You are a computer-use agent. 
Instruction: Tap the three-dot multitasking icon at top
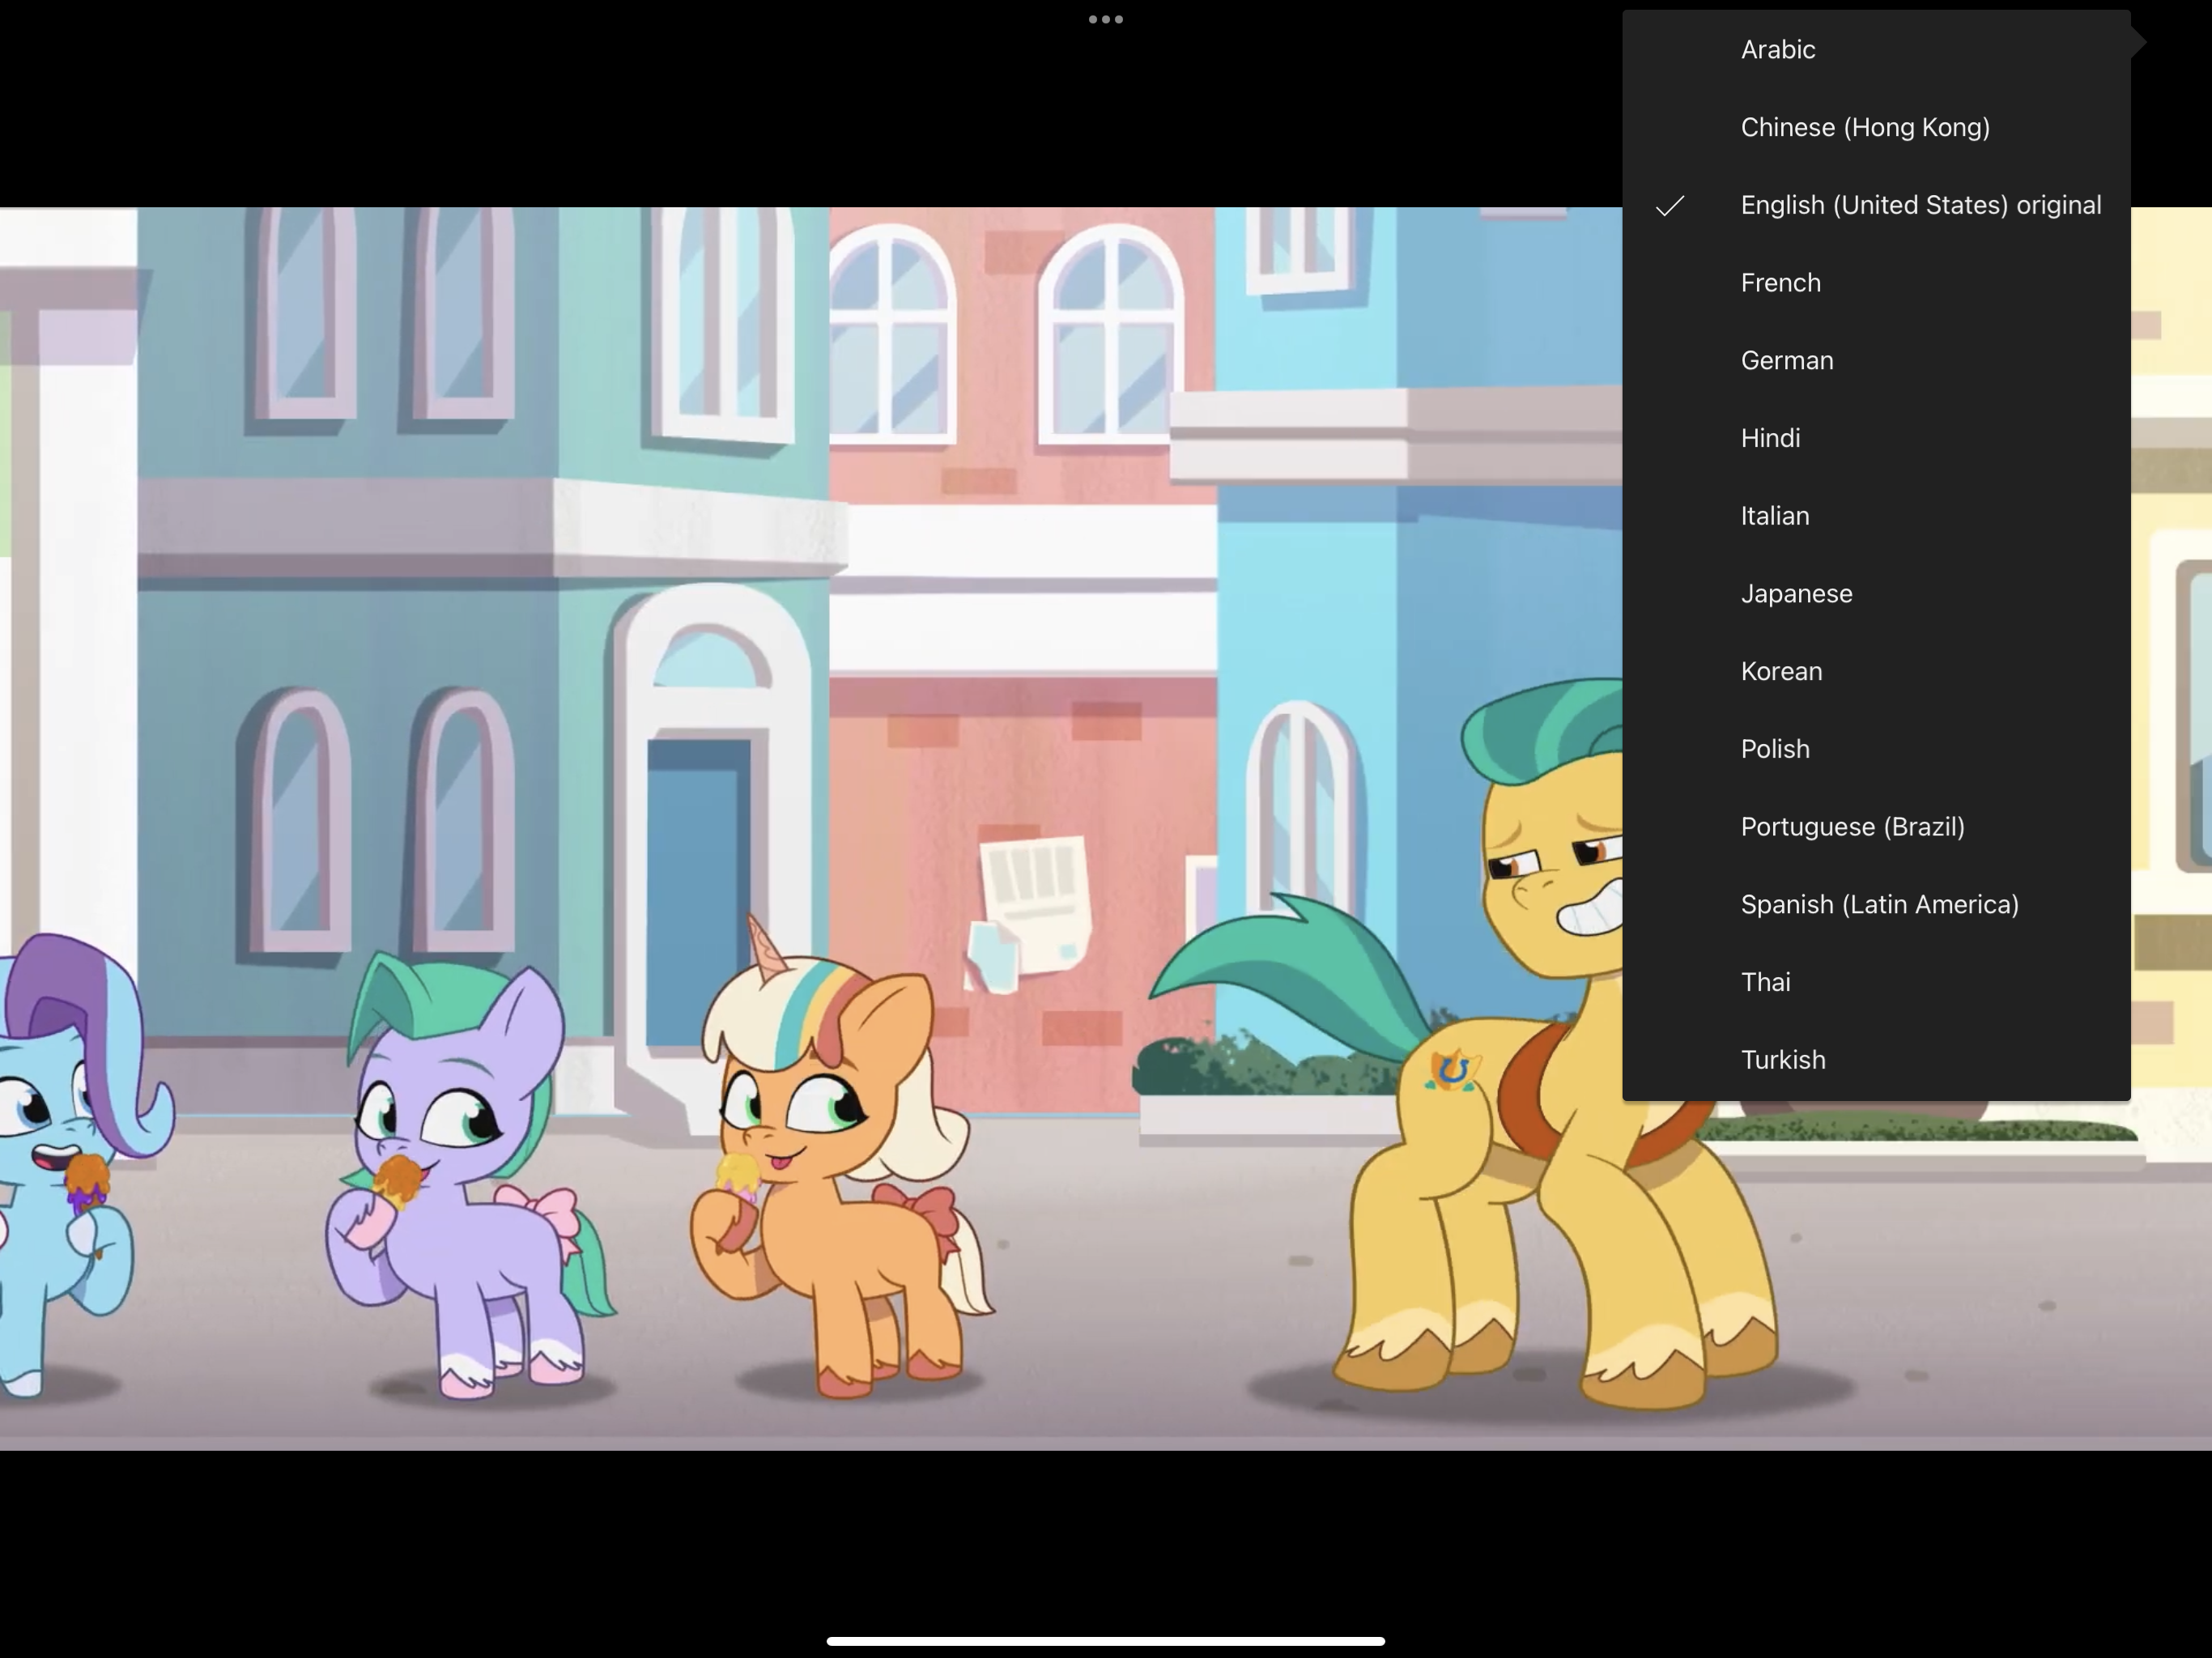[x=1105, y=19]
